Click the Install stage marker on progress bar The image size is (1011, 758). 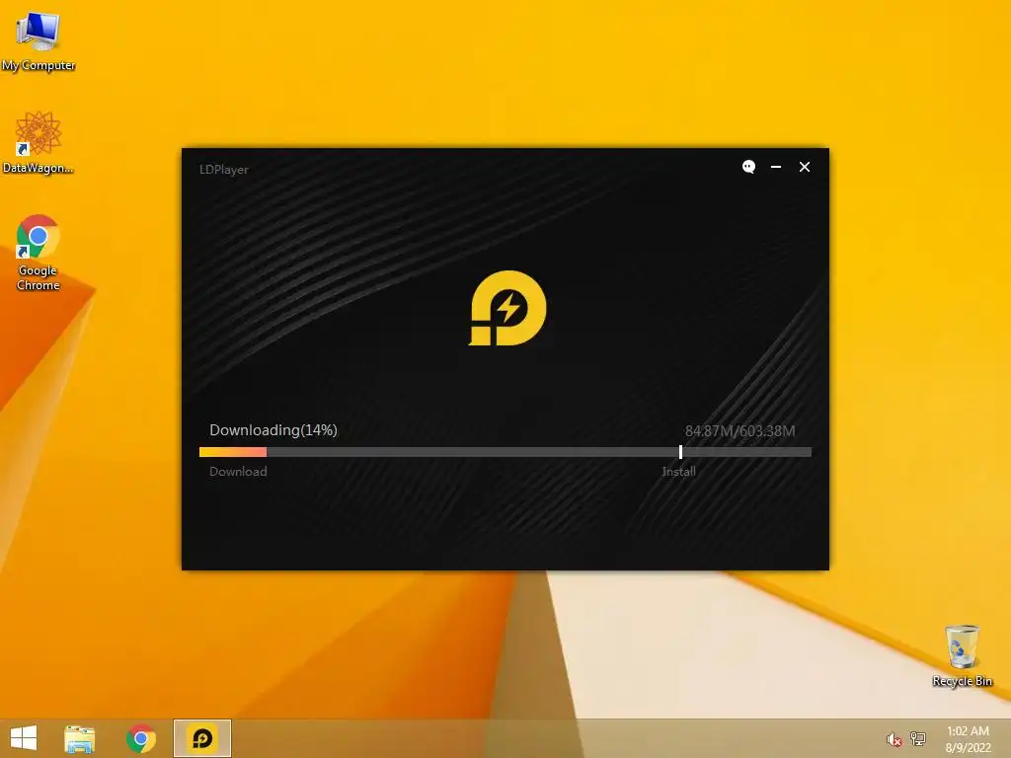(680, 452)
